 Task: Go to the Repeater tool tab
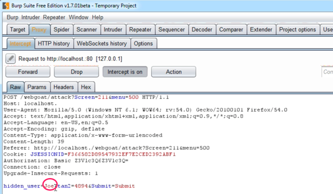point(140,30)
